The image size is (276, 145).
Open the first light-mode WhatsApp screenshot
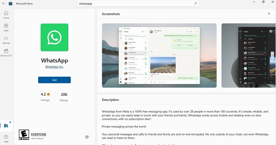(159, 55)
